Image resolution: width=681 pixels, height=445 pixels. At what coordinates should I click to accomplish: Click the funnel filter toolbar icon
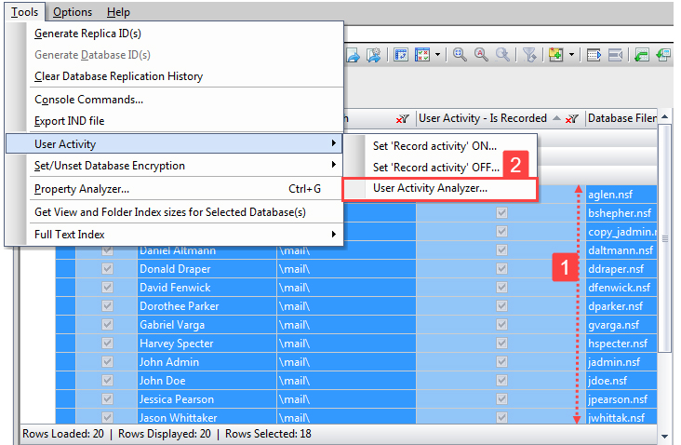(x=529, y=55)
